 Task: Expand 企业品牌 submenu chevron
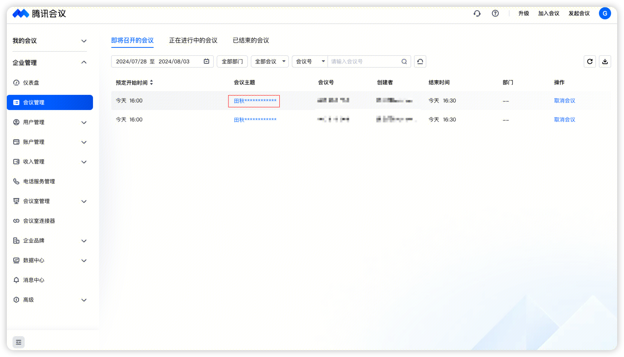point(84,241)
